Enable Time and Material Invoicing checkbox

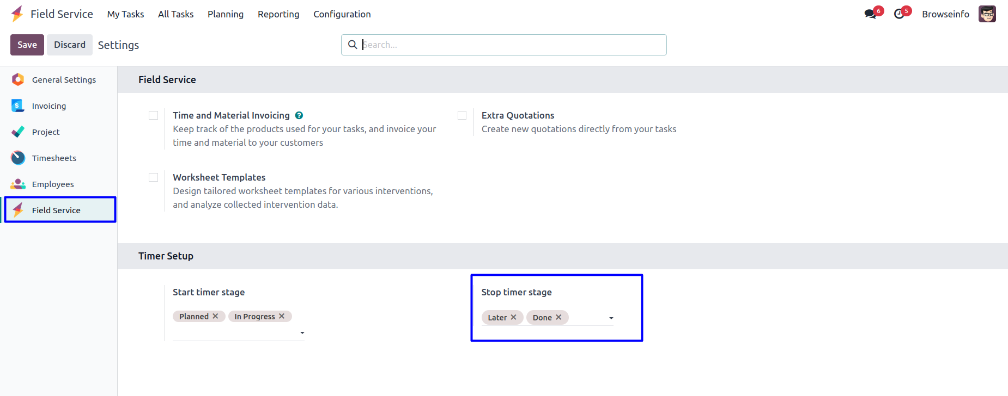tap(154, 115)
